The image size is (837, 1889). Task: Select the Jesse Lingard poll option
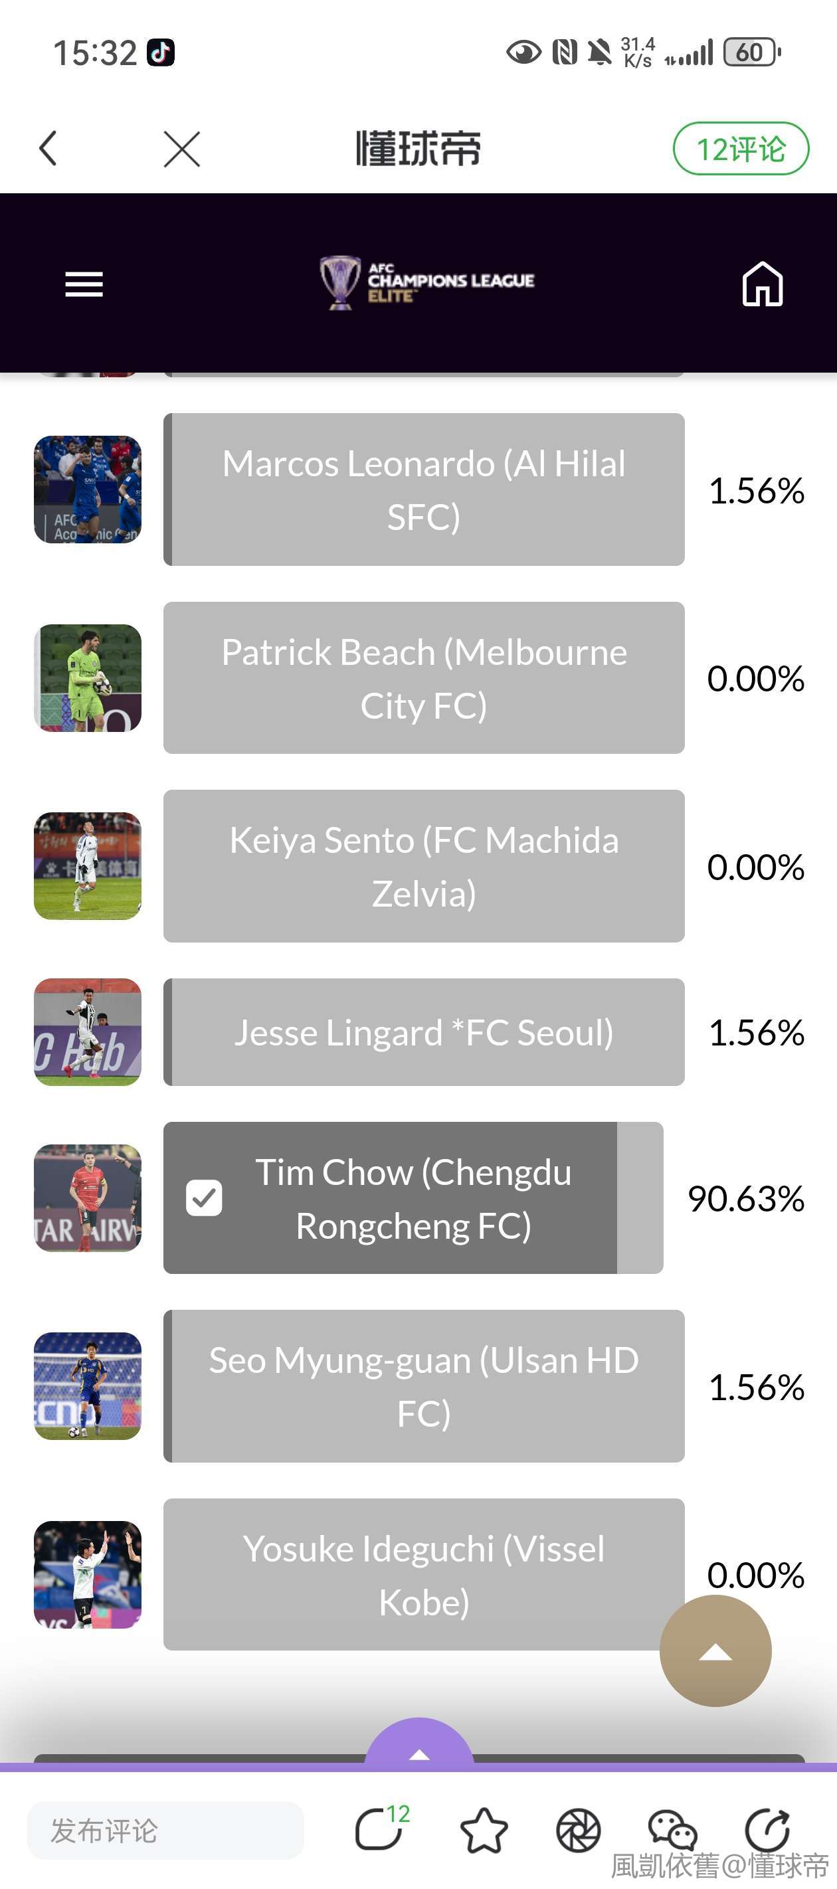point(424,1032)
